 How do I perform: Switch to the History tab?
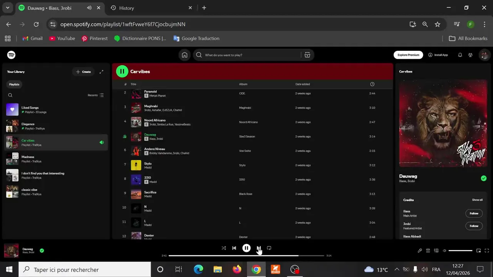(x=151, y=8)
